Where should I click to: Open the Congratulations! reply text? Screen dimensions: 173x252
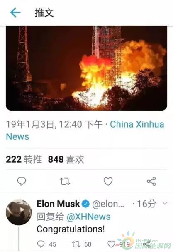71,229
